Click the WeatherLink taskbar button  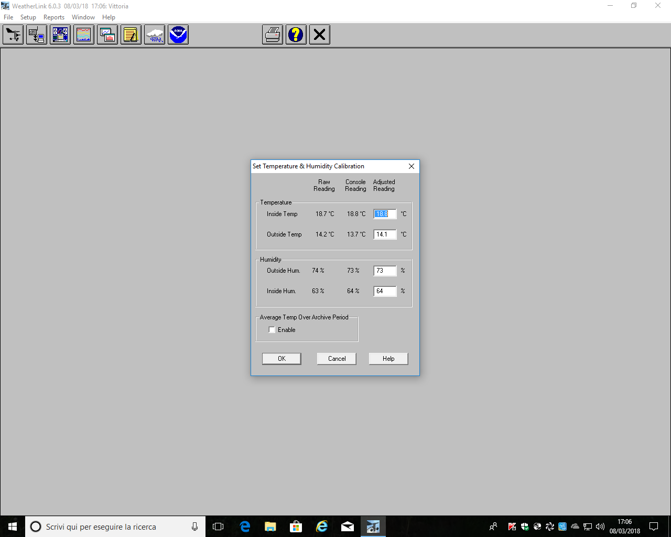pyautogui.click(x=373, y=527)
